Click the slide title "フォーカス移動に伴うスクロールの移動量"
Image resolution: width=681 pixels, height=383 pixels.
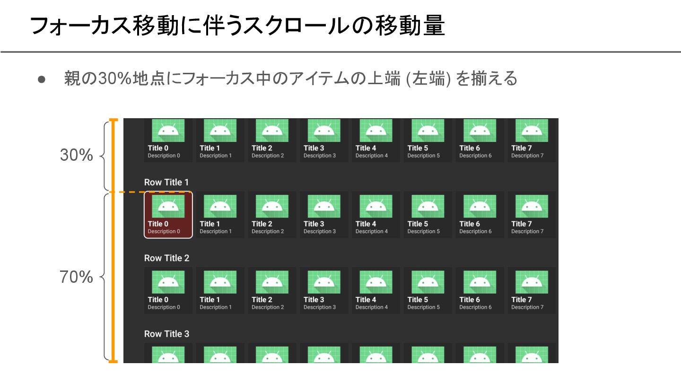(237, 26)
